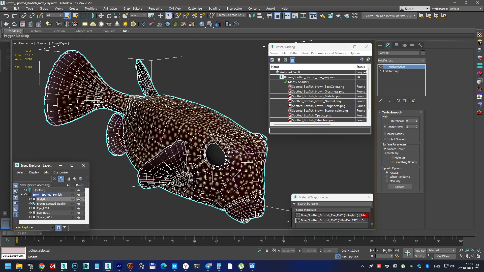Viewport: 484px width, 272px height.
Task: Select the When Rendering update option
Action: coord(387,176)
